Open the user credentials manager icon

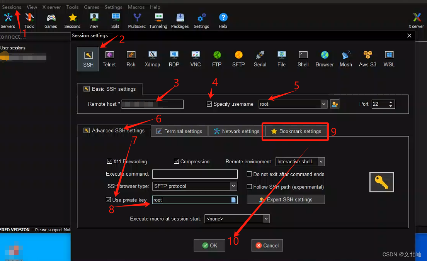pyautogui.click(x=335, y=104)
